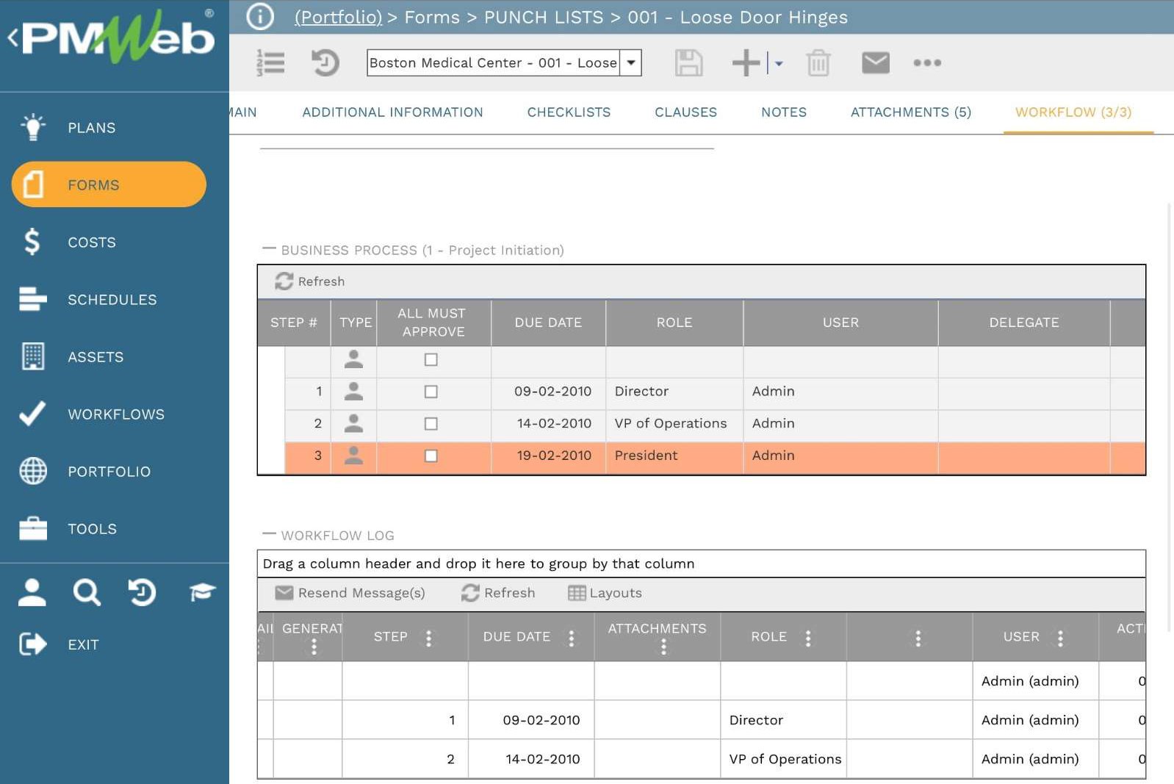Click the Exit icon
Screen dimensions: 1174x784
pos(32,644)
